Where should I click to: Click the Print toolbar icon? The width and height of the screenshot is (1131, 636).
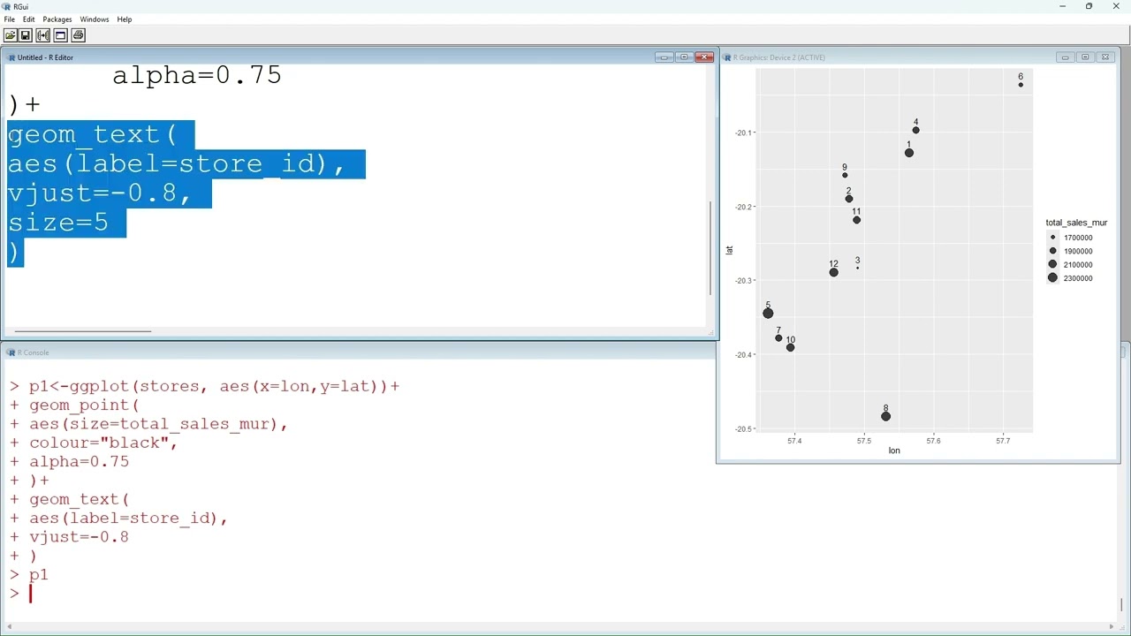point(78,35)
